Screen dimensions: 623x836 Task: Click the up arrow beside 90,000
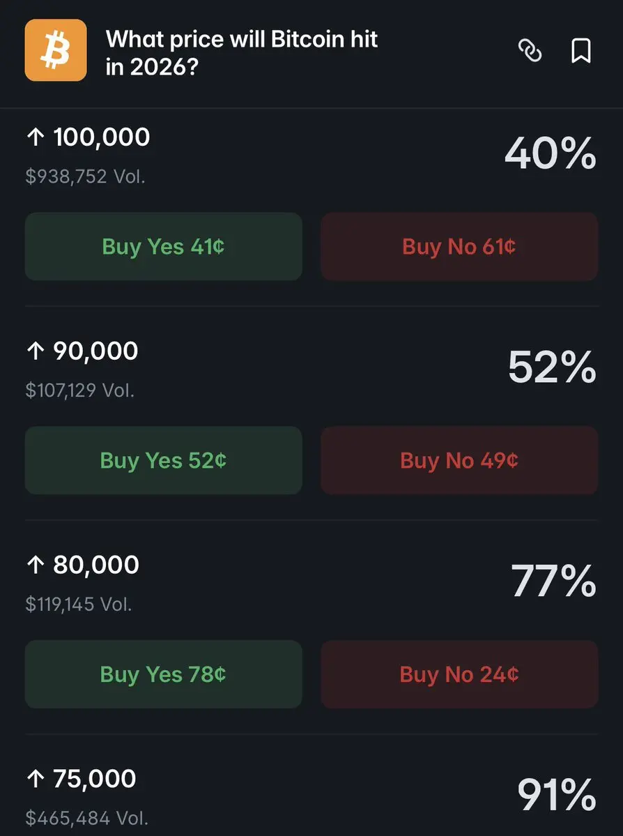[36, 351]
